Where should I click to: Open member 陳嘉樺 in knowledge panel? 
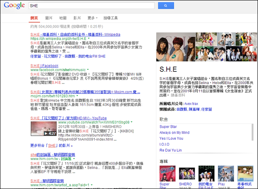coord(194,109)
